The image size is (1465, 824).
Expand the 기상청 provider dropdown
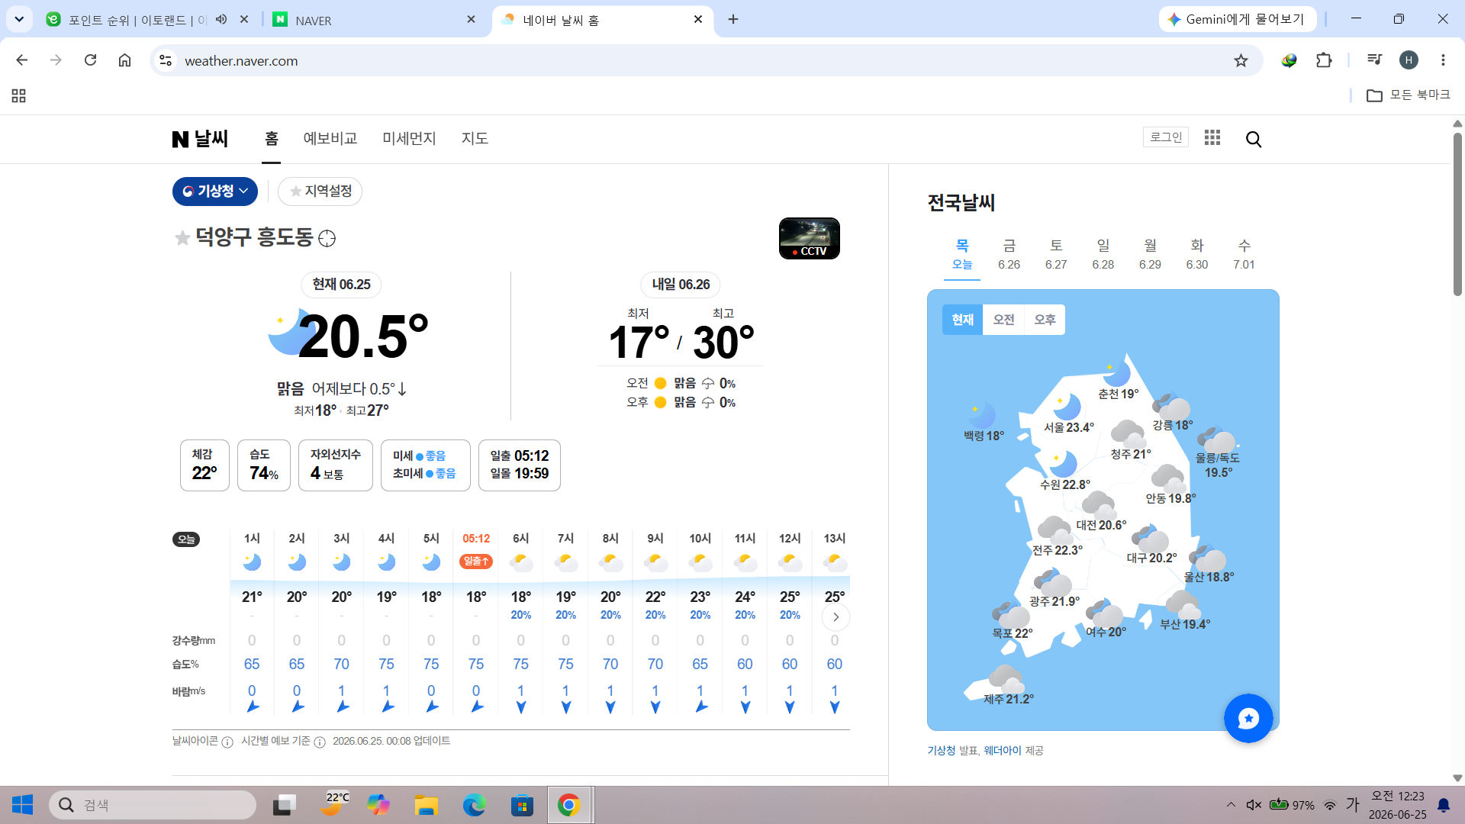[x=215, y=192]
